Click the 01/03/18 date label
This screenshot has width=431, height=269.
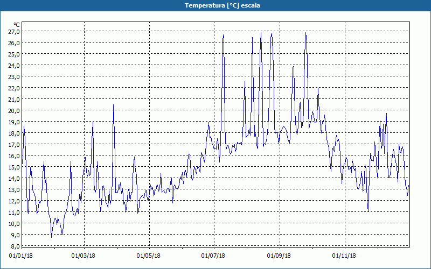coord(84,256)
